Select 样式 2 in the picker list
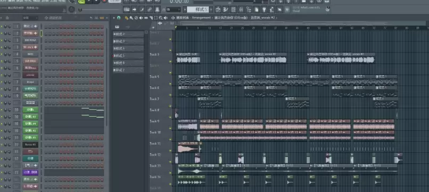The image size is (429, 192). pos(128,34)
